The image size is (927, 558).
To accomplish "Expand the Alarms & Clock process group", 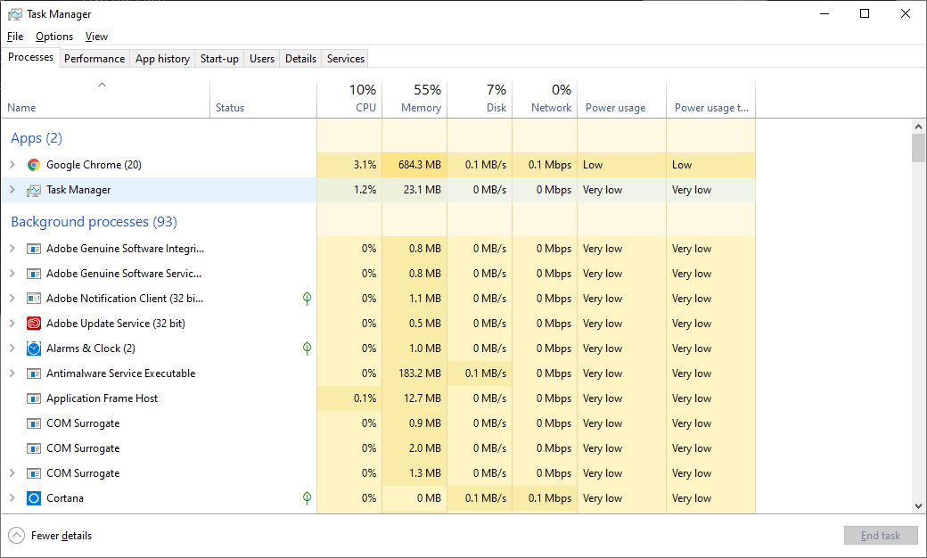I will [x=12, y=349].
